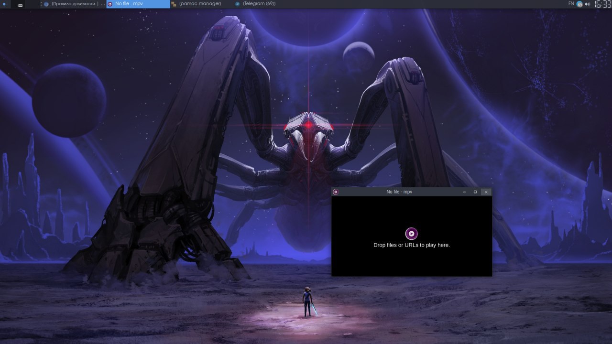Open the volume speaker tray icon
612x344 pixels.
tap(587, 4)
